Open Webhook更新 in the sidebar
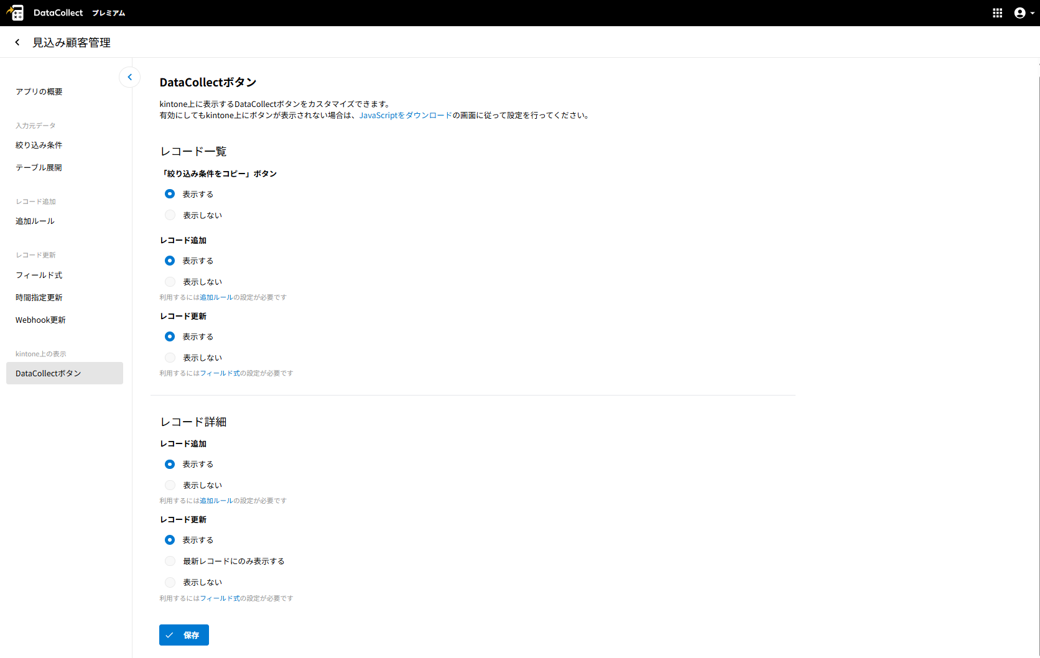1040x658 pixels. (x=40, y=320)
